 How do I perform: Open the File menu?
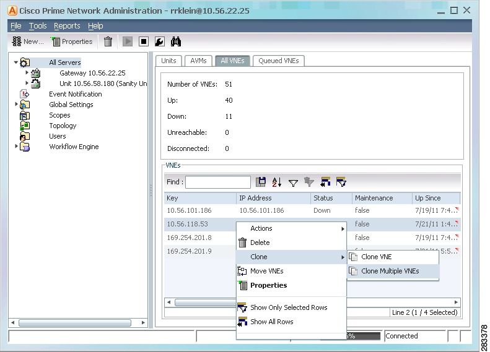point(16,26)
